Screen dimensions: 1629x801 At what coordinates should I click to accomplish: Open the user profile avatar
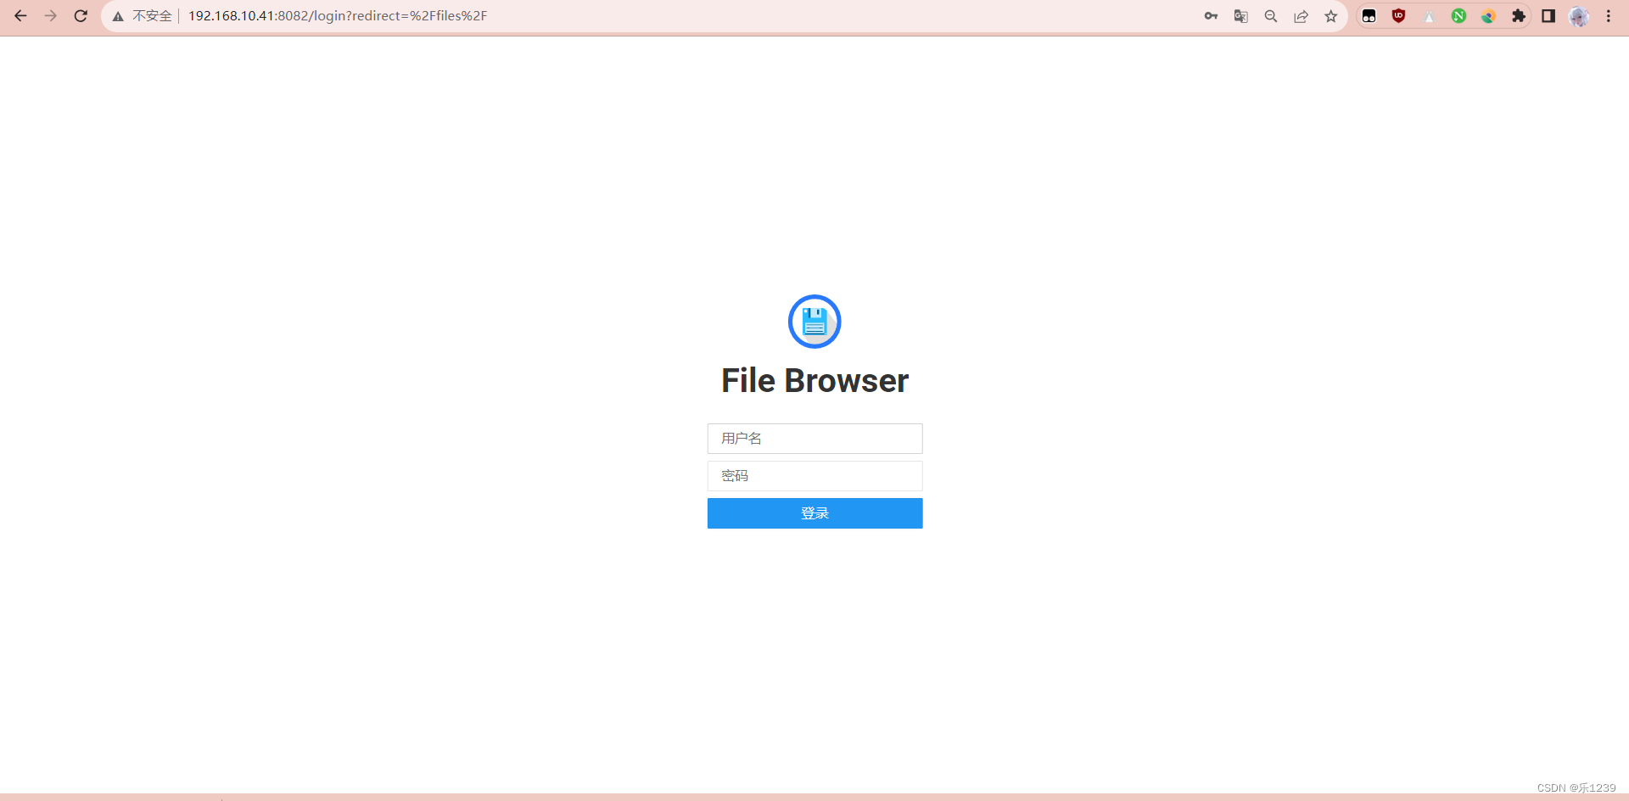click(1579, 16)
